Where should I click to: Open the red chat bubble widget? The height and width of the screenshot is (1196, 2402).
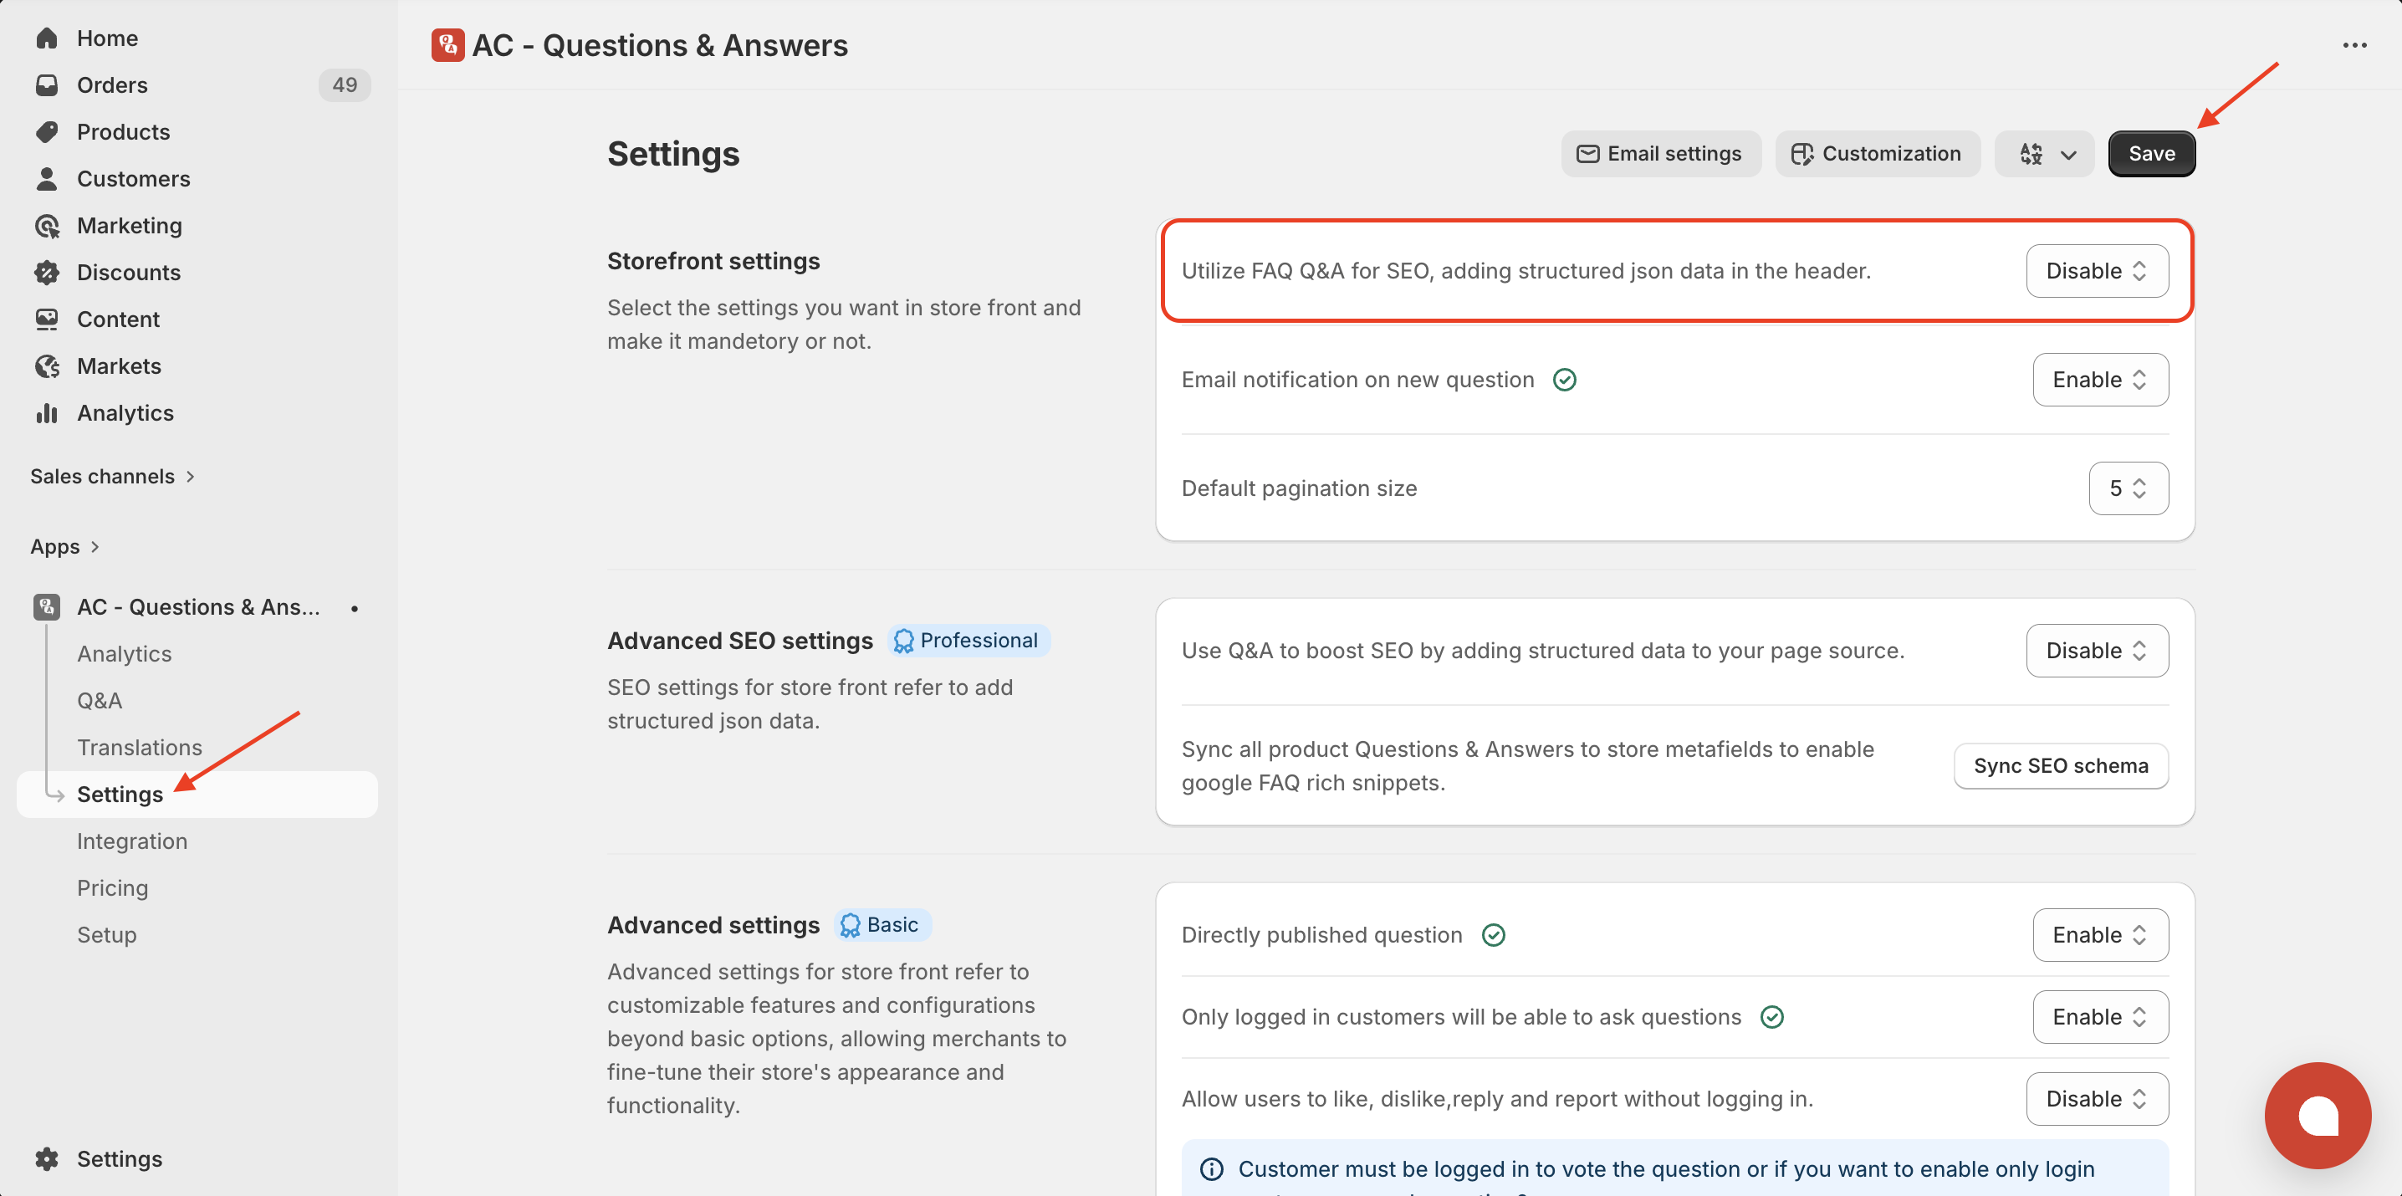[x=2318, y=1115]
